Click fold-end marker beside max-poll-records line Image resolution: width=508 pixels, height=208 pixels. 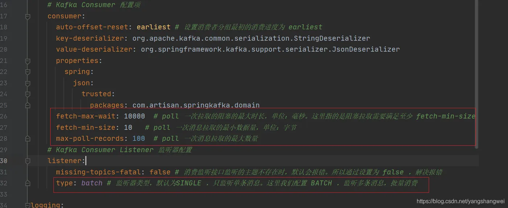pyautogui.click(x=28, y=138)
